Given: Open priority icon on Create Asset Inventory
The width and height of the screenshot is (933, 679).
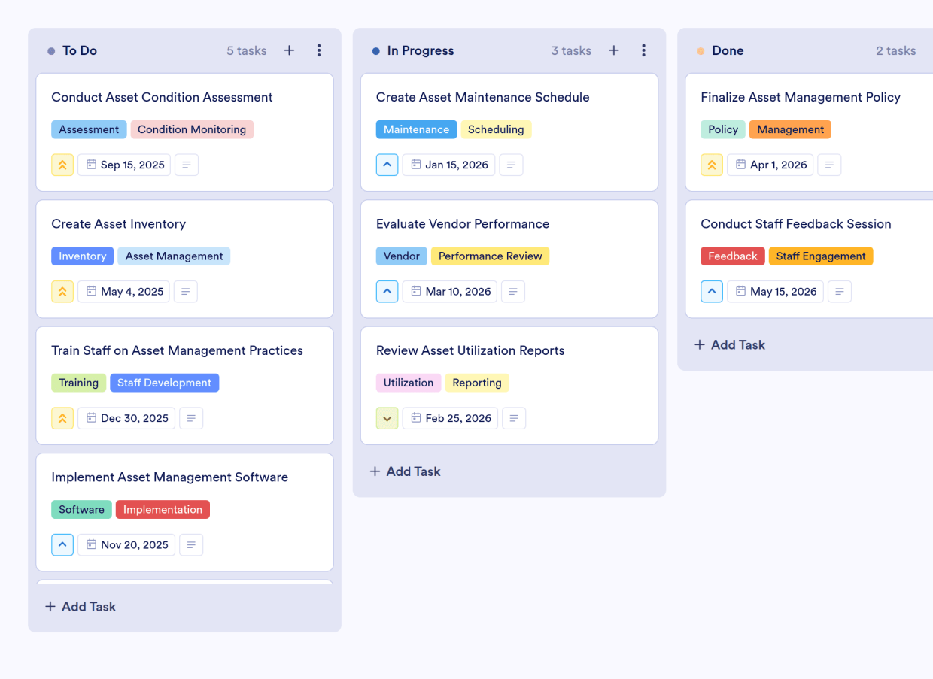Looking at the screenshot, I should point(62,292).
